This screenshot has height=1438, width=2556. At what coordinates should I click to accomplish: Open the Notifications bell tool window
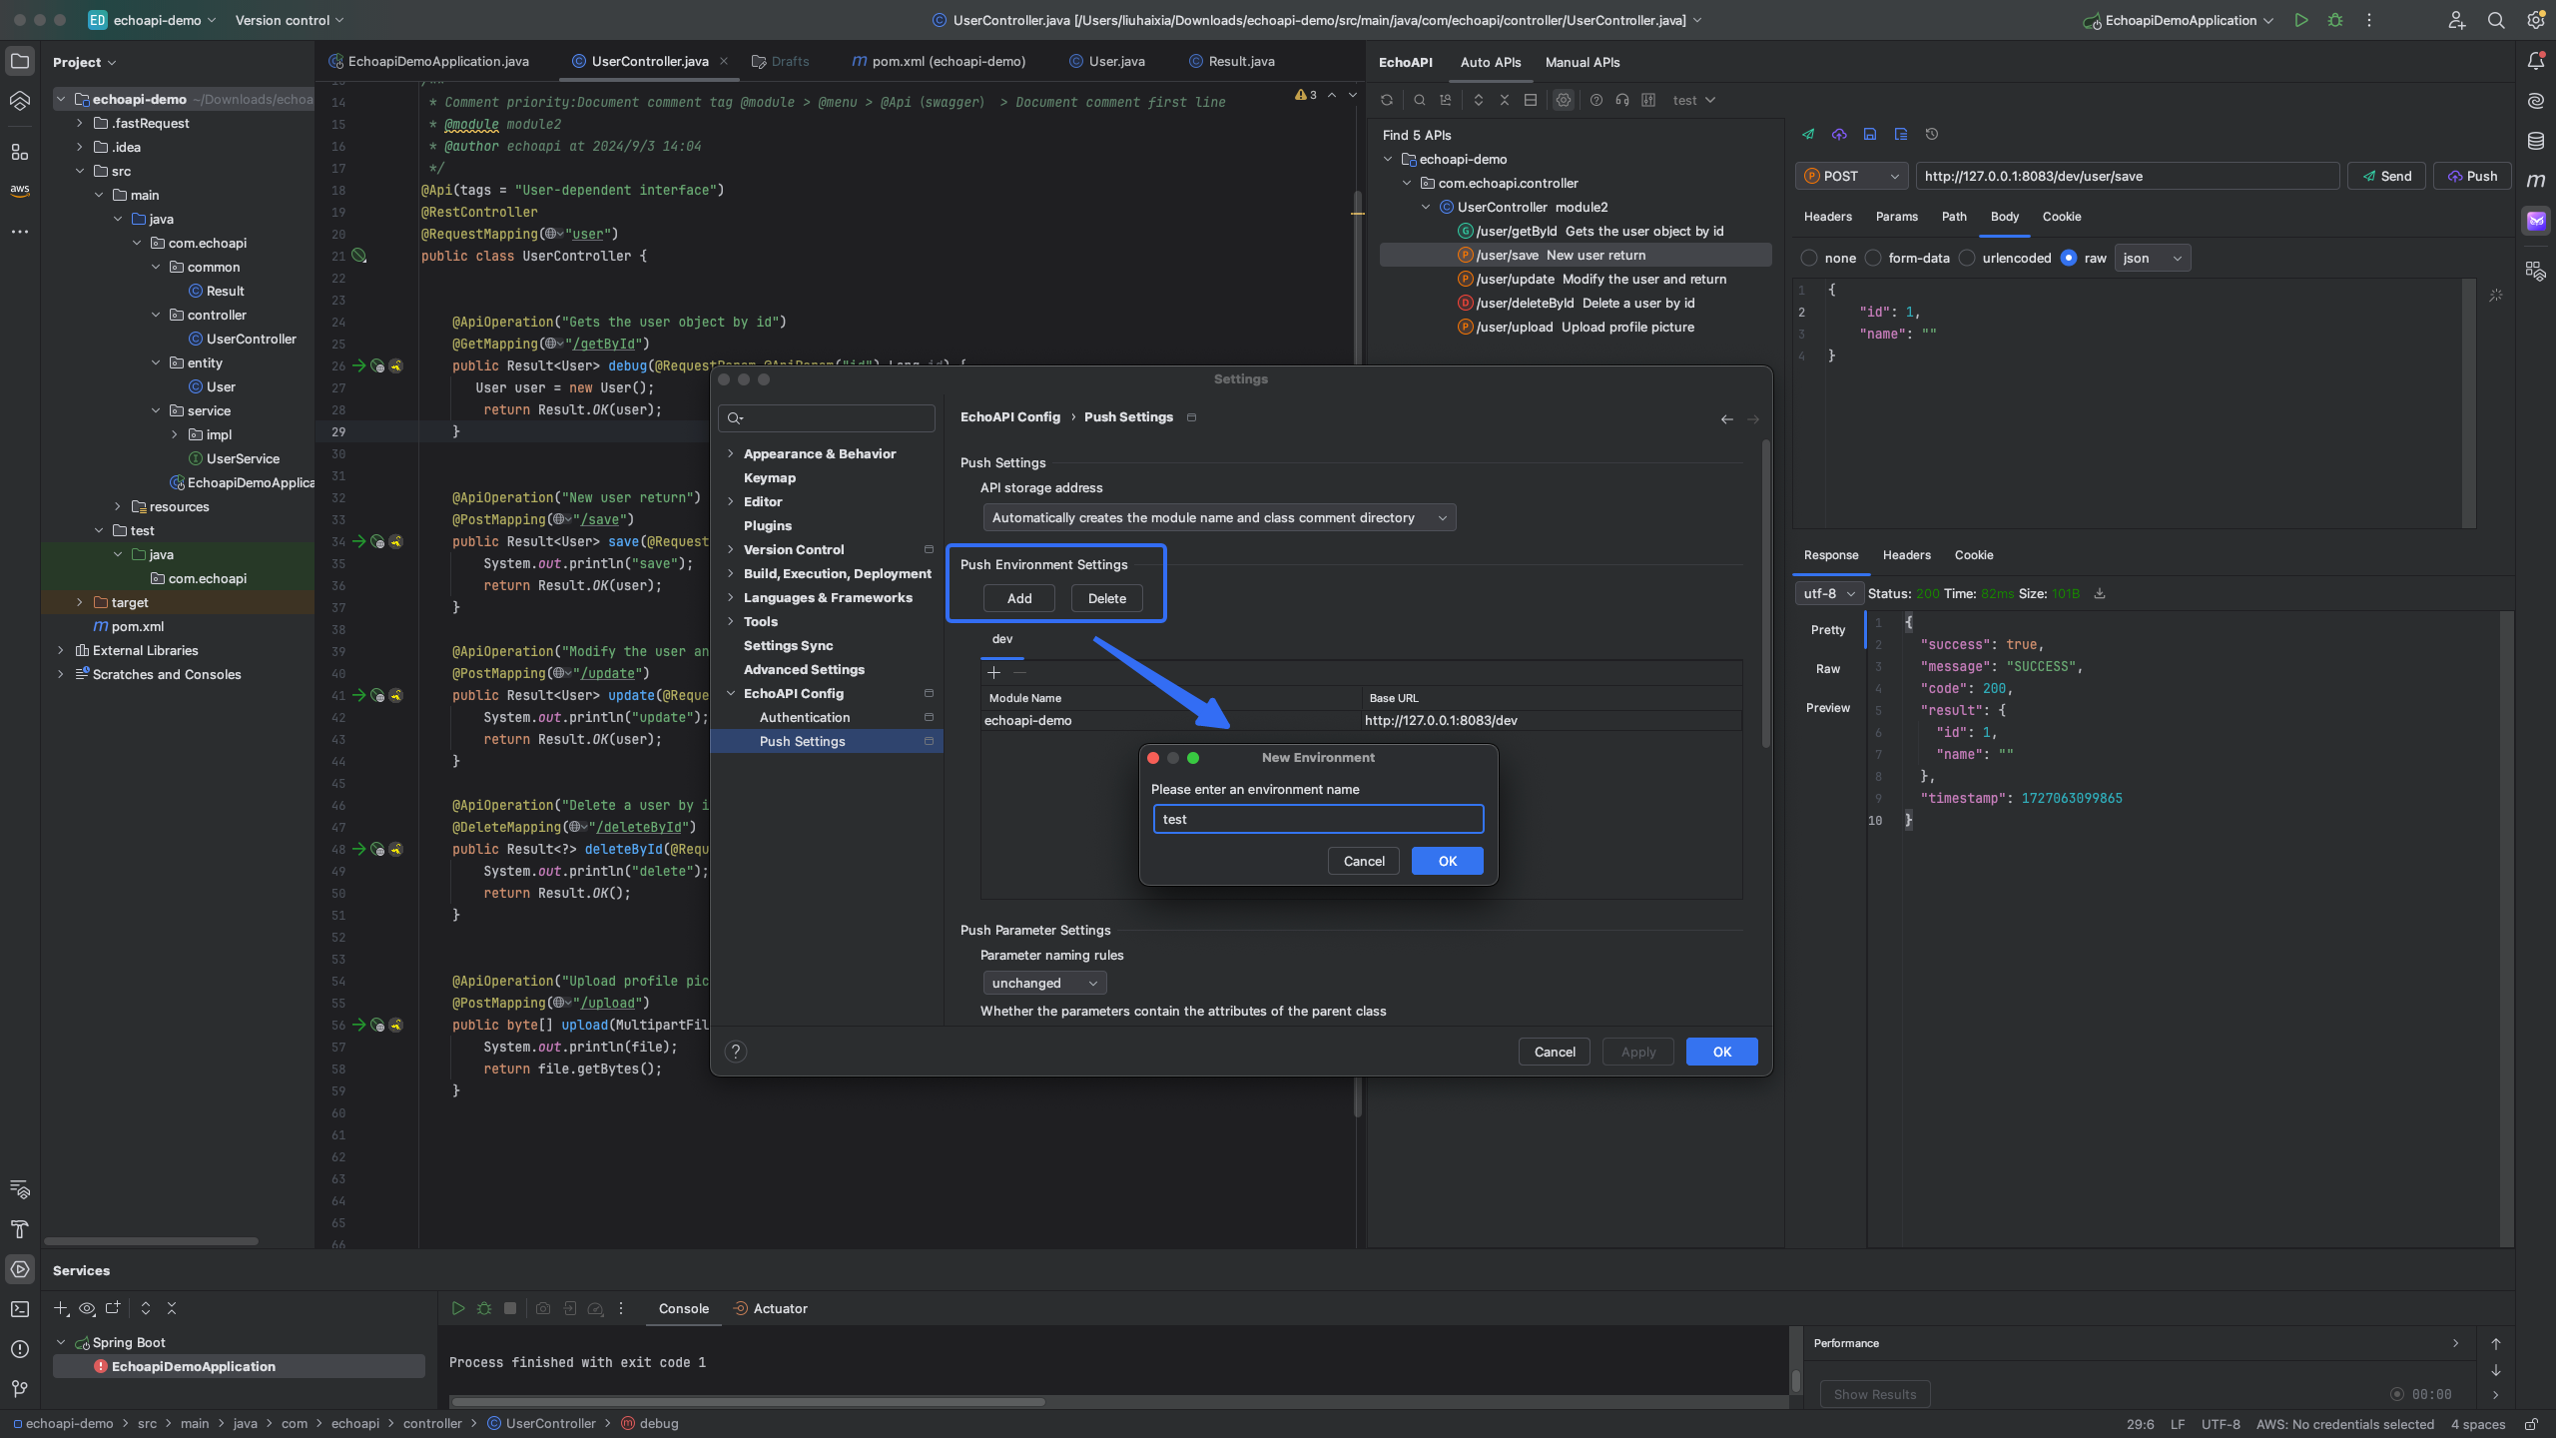(x=2536, y=61)
